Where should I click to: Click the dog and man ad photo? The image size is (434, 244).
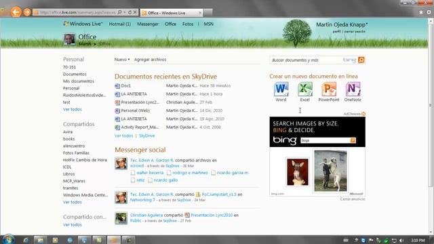click(330, 170)
